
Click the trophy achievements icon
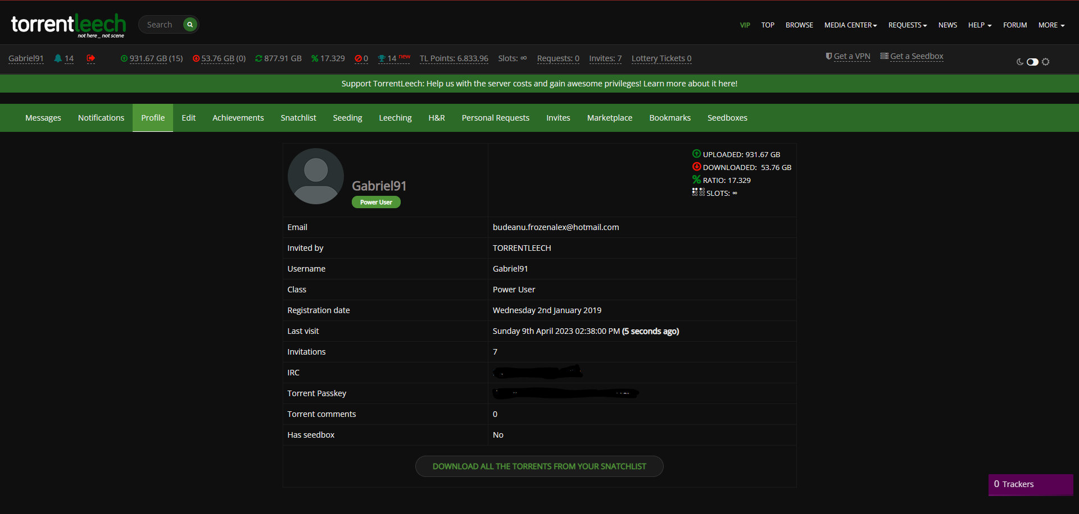[x=382, y=58]
